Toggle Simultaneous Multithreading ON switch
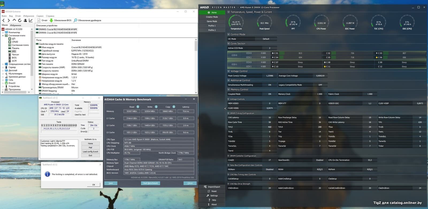 (x=270, y=85)
